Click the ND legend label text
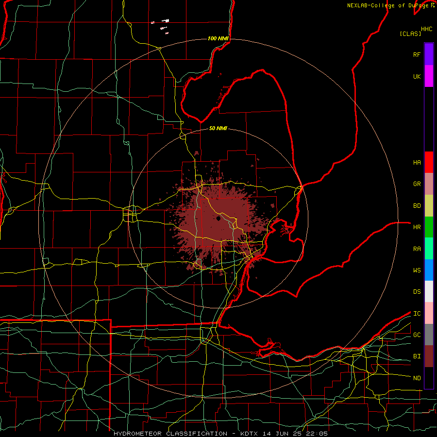The height and width of the screenshot is (437, 437). click(x=417, y=378)
